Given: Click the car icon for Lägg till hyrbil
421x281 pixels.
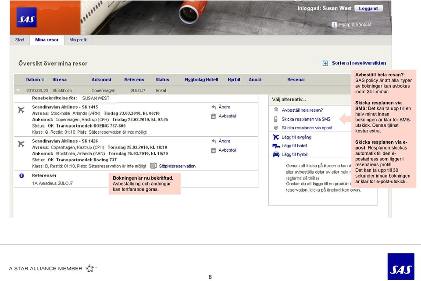Looking at the screenshot, I should (x=276, y=154).
